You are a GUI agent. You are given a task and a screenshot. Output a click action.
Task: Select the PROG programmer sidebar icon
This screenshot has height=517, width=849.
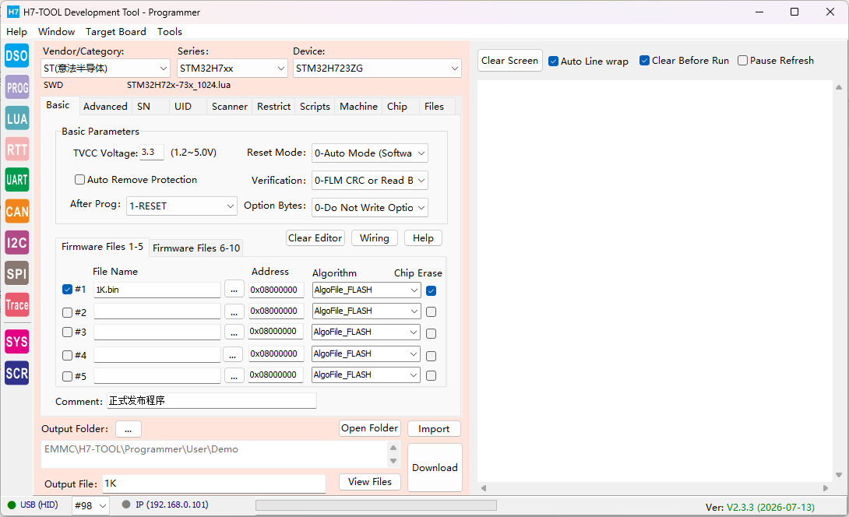[17, 87]
